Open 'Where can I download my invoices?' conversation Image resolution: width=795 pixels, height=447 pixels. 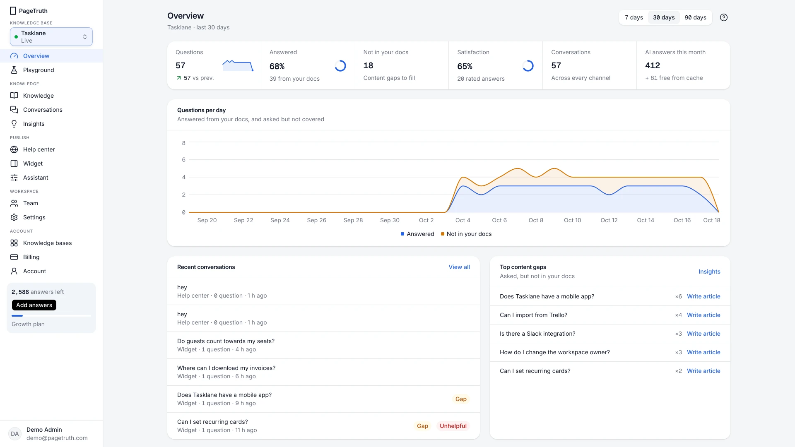[323, 372]
